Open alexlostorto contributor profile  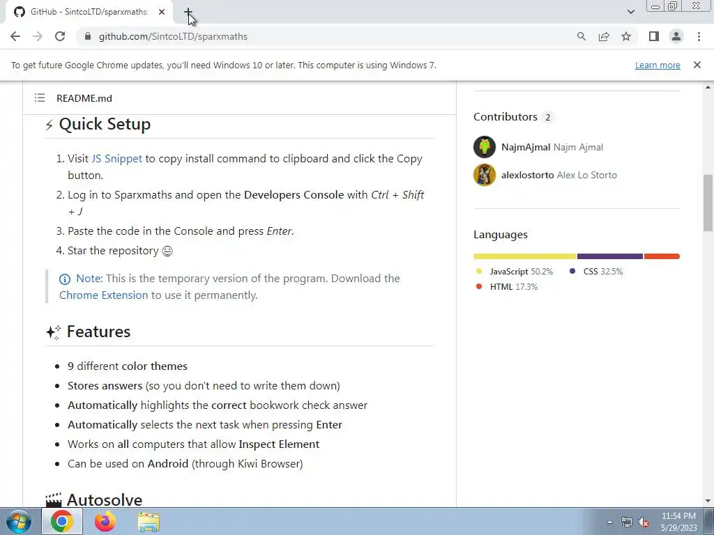(527, 175)
